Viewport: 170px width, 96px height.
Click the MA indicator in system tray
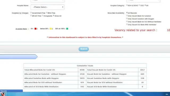tap(167, 94)
